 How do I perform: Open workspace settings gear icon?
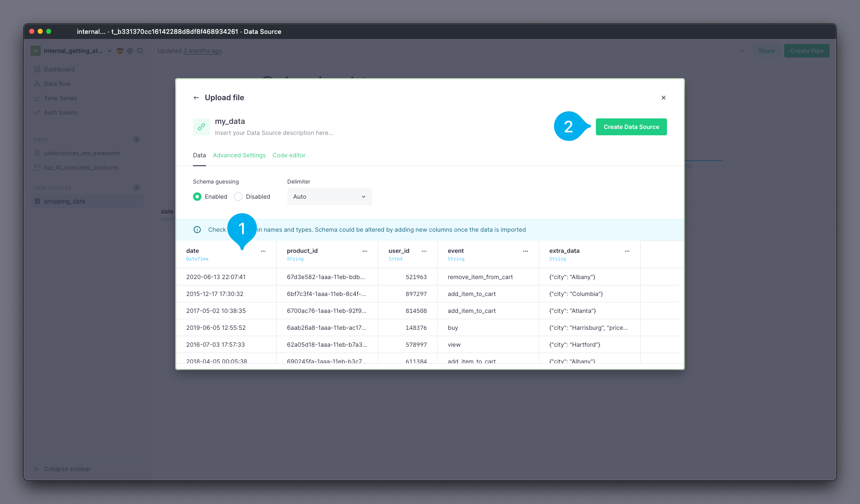click(130, 51)
